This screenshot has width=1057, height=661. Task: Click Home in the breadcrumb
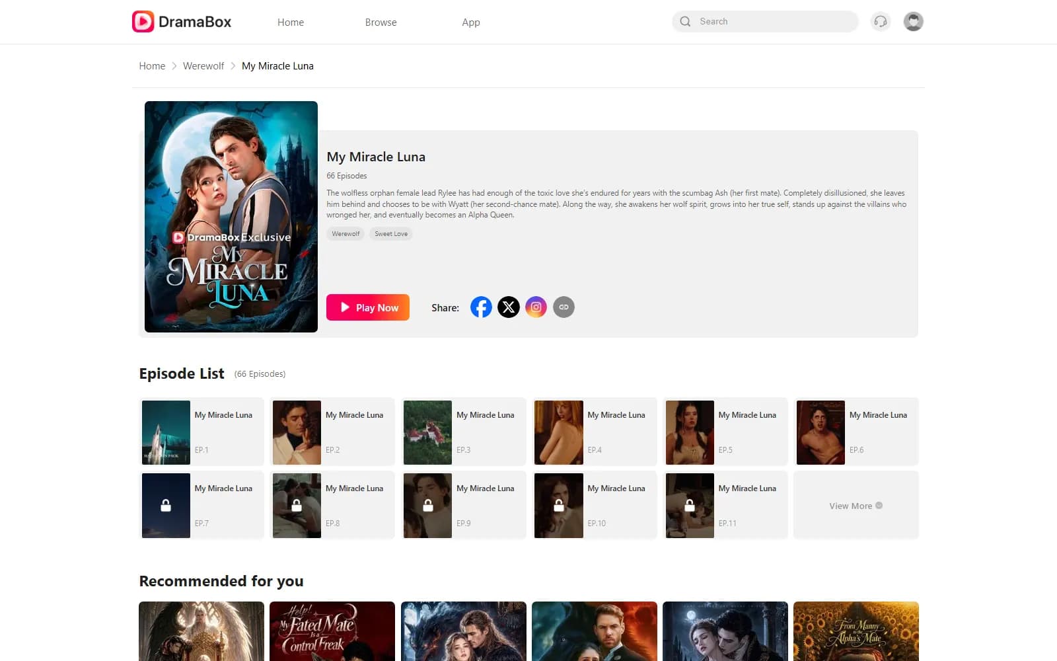[x=152, y=66]
